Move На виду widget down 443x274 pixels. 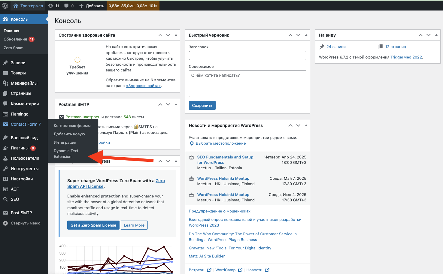coord(429,35)
